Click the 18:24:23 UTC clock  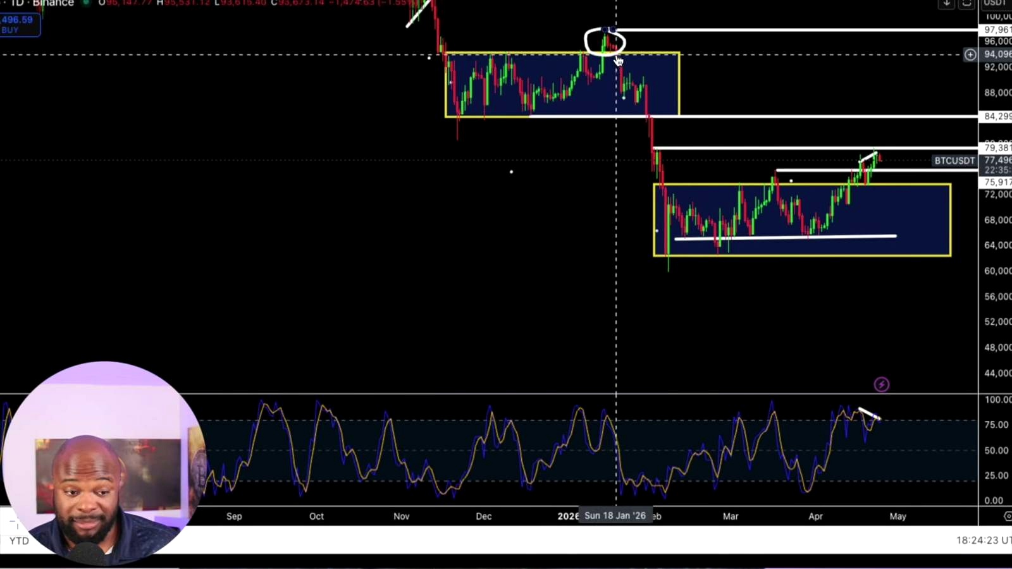[x=984, y=540]
